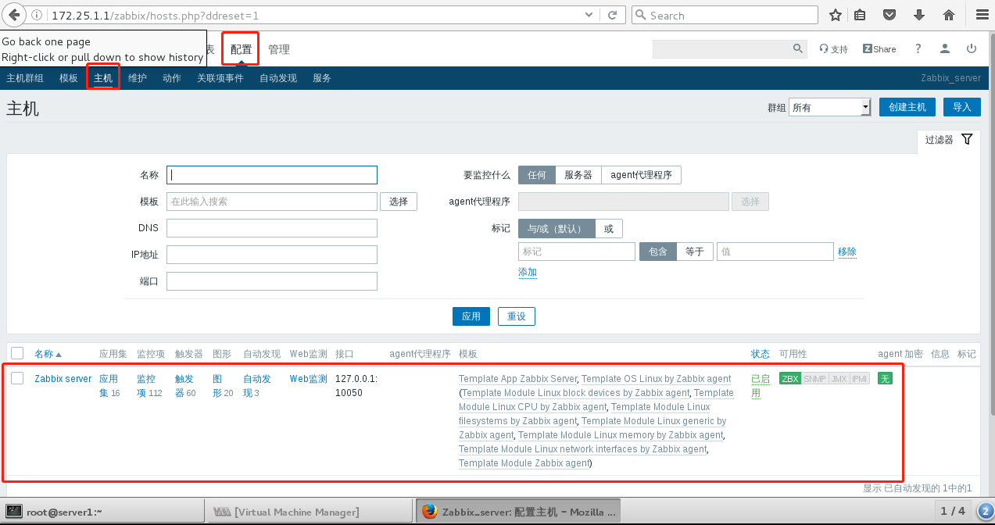This screenshot has width=995, height=525.
Task: Select the 自动发现 submenu item
Action: point(278,78)
